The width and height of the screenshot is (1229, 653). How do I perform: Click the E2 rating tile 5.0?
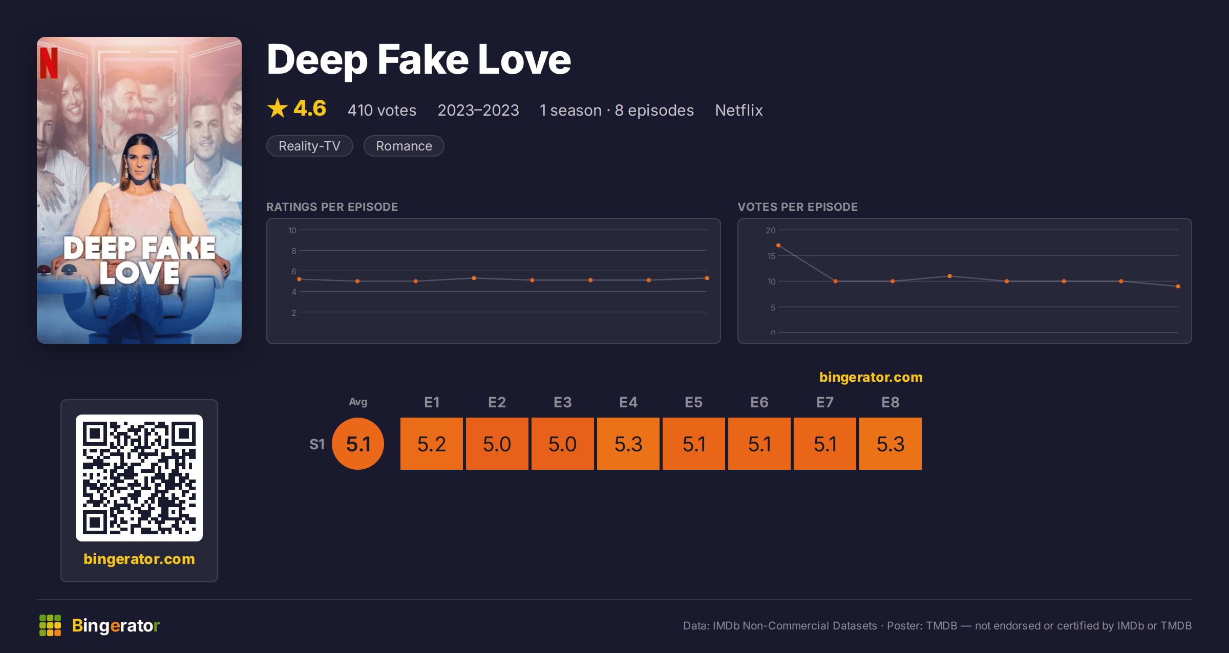(497, 444)
